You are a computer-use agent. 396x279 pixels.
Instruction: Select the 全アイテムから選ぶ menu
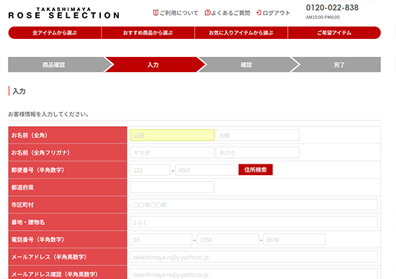55,33
